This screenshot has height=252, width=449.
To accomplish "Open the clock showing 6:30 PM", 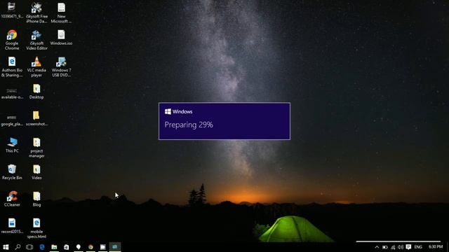I will click(x=436, y=246).
